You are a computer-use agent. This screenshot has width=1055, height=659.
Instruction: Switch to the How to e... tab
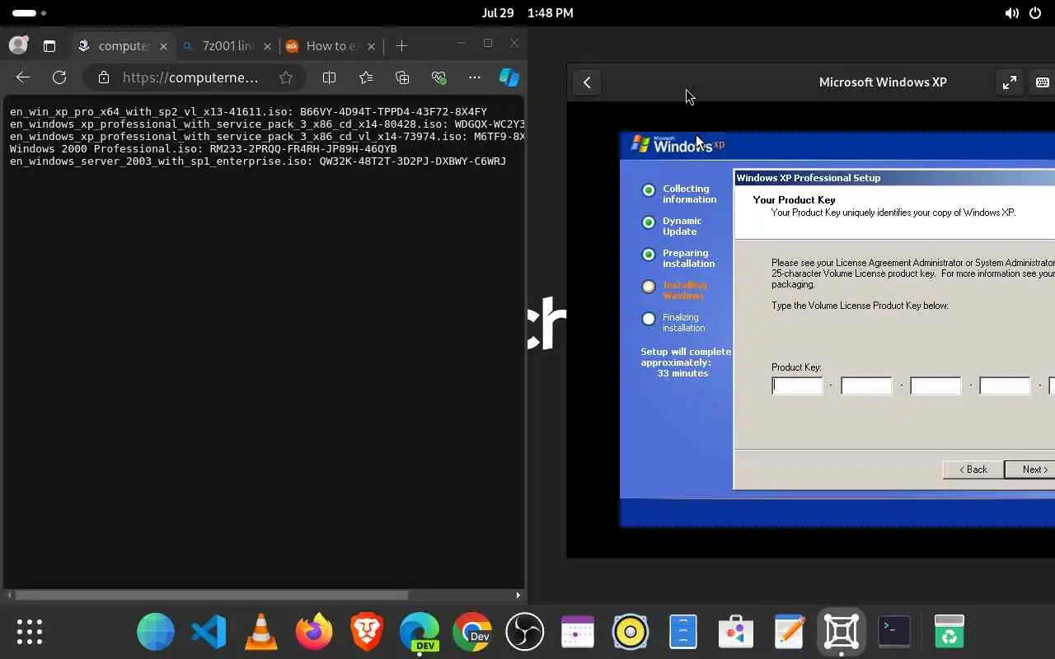point(330,46)
